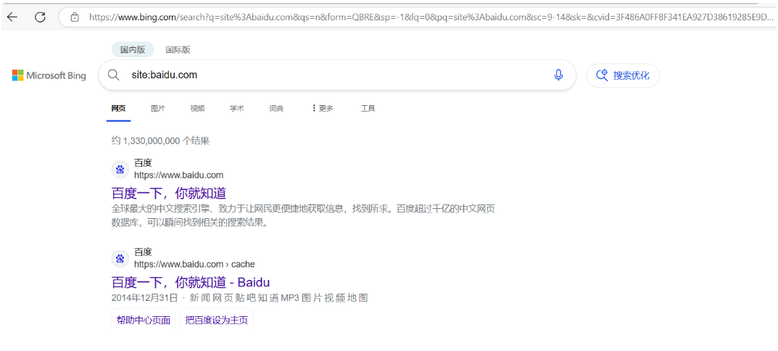Click the browser address bar URL

click(431, 17)
